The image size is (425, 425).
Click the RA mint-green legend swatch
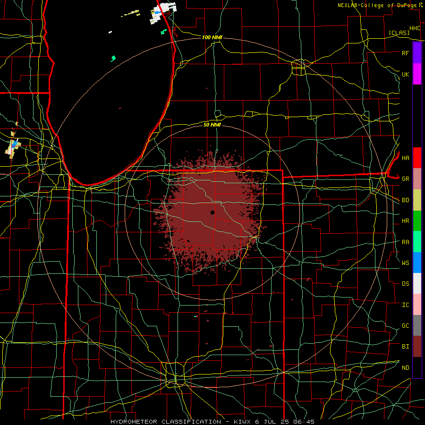pos(417,242)
